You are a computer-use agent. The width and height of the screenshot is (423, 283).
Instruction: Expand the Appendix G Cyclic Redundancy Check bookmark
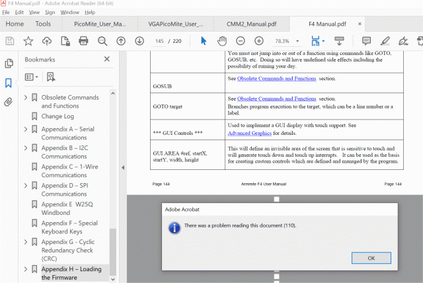click(x=26, y=242)
